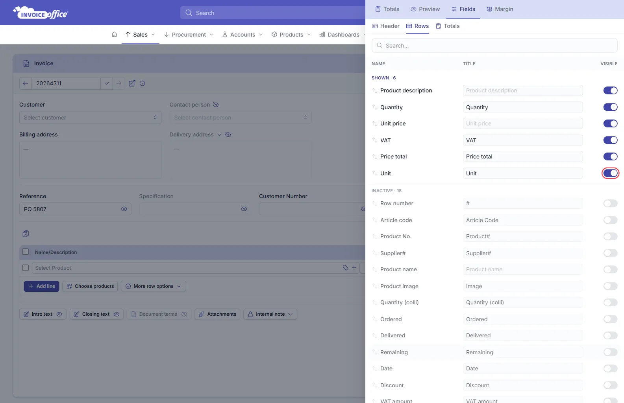Open the Internal note dropdown
624x403 pixels.
click(x=270, y=314)
